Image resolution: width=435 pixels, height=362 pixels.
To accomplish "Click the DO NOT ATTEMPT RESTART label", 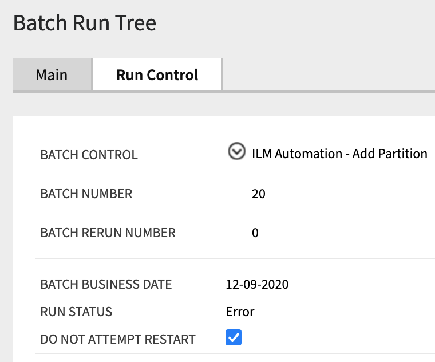I will (118, 339).
